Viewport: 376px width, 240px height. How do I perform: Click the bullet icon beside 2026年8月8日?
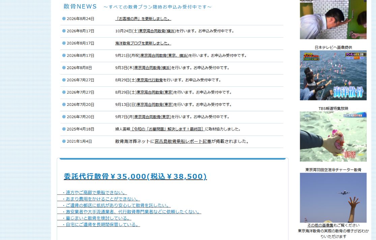[x=64, y=68]
